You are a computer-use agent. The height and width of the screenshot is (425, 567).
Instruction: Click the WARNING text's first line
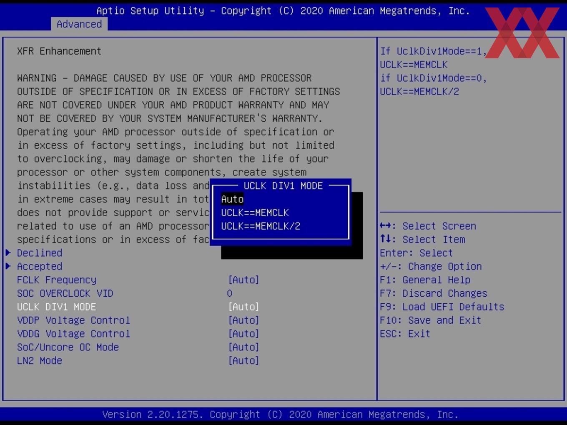coord(164,78)
